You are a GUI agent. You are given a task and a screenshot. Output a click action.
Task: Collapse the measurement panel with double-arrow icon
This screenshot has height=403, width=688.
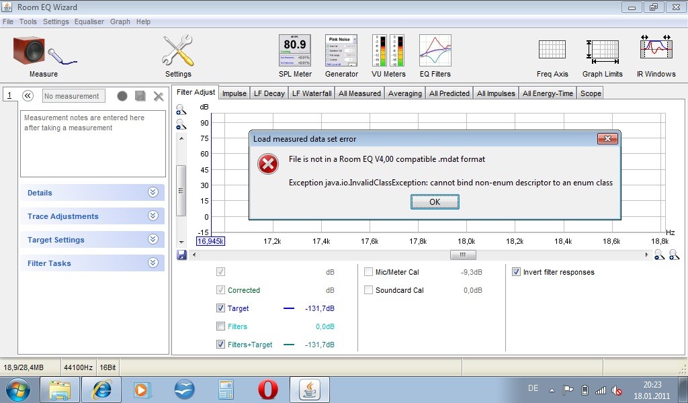click(28, 95)
